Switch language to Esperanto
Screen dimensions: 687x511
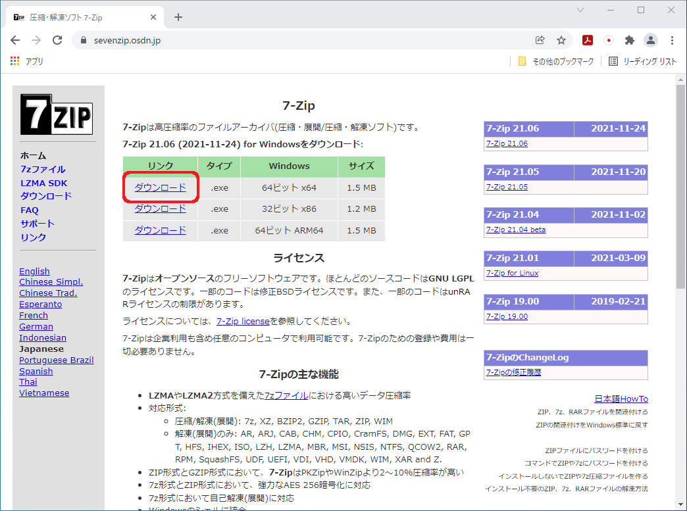point(41,304)
